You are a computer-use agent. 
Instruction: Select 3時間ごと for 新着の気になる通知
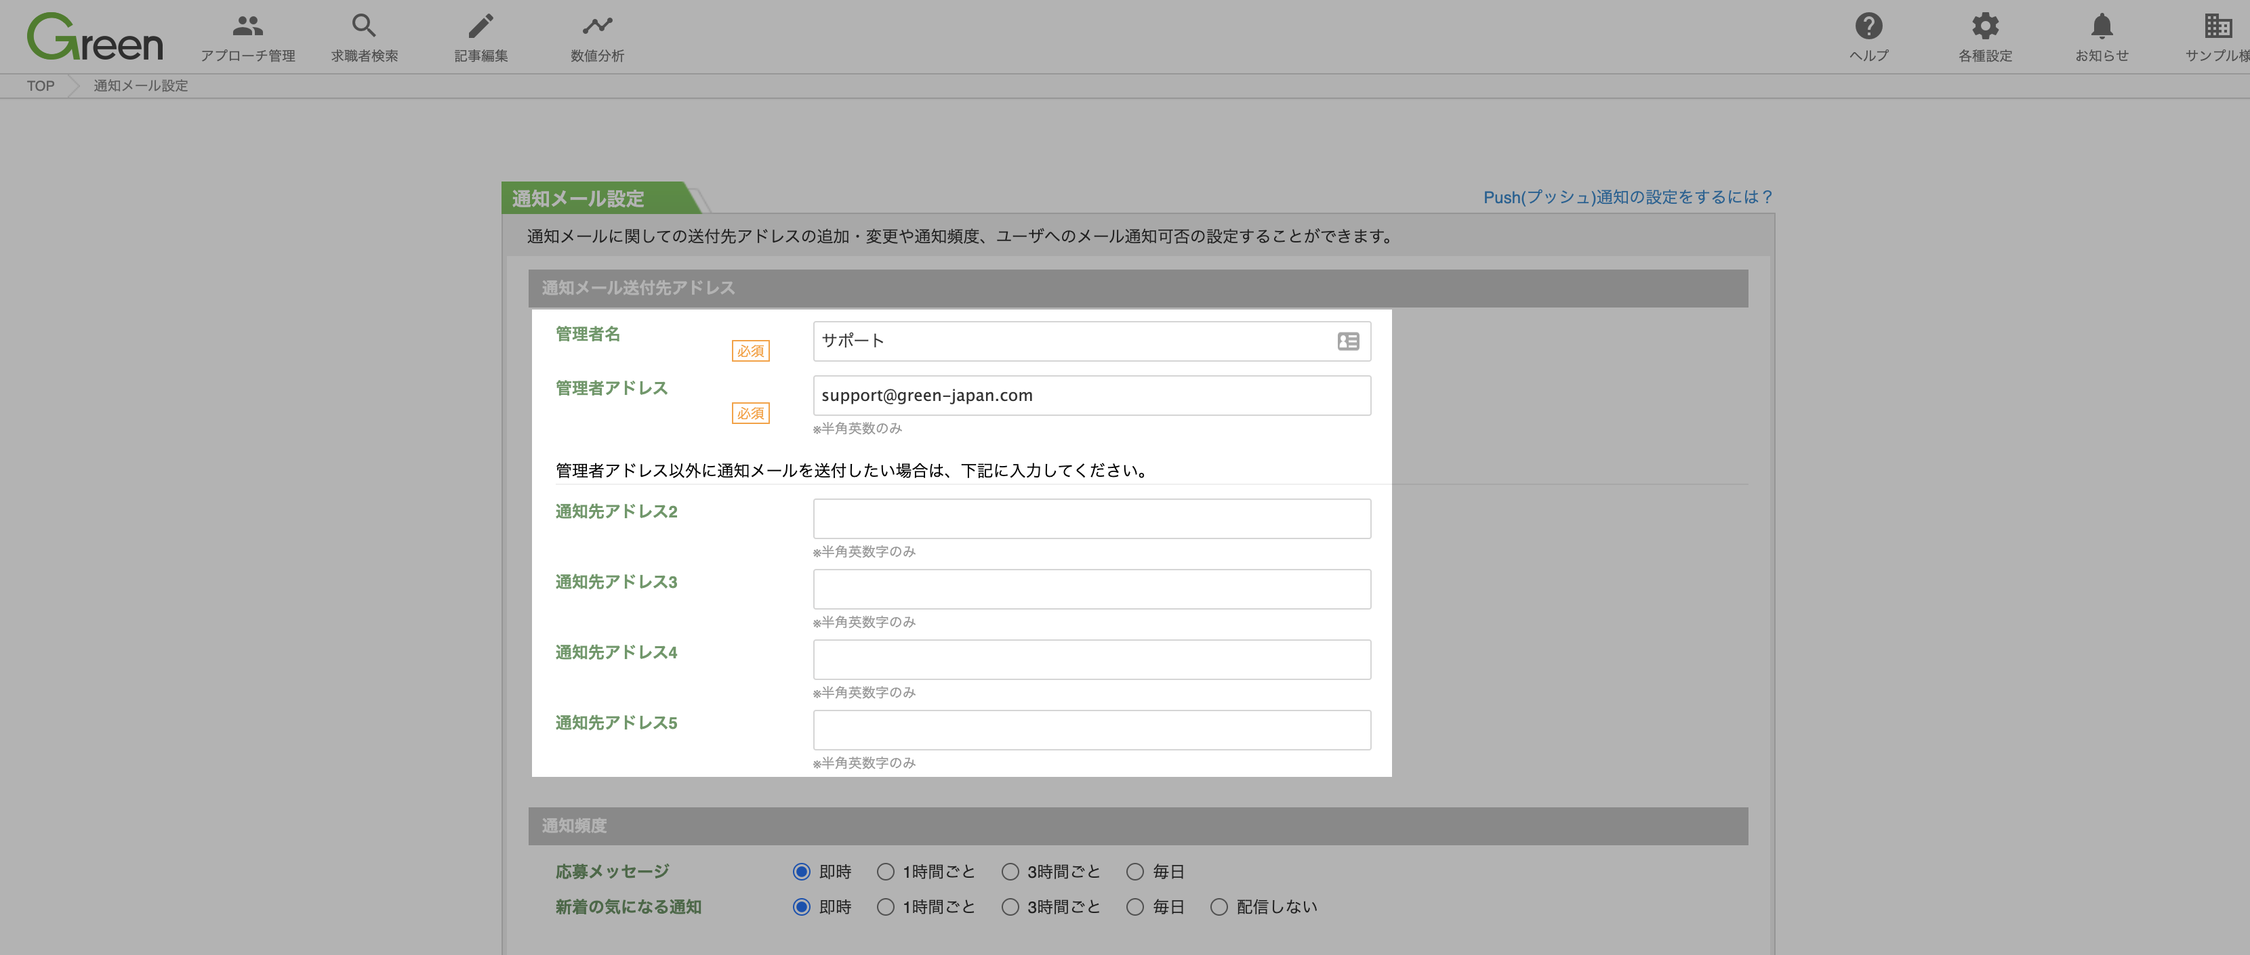pos(1010,907)
